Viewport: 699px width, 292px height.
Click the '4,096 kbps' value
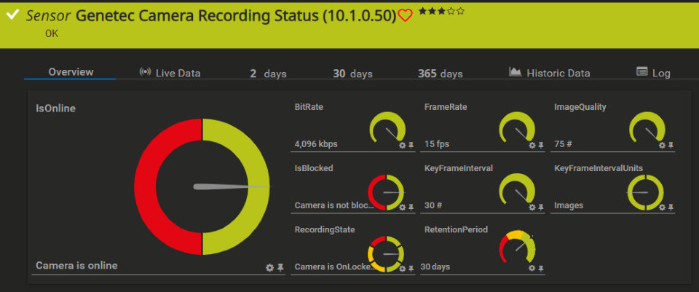pos(316,144)
